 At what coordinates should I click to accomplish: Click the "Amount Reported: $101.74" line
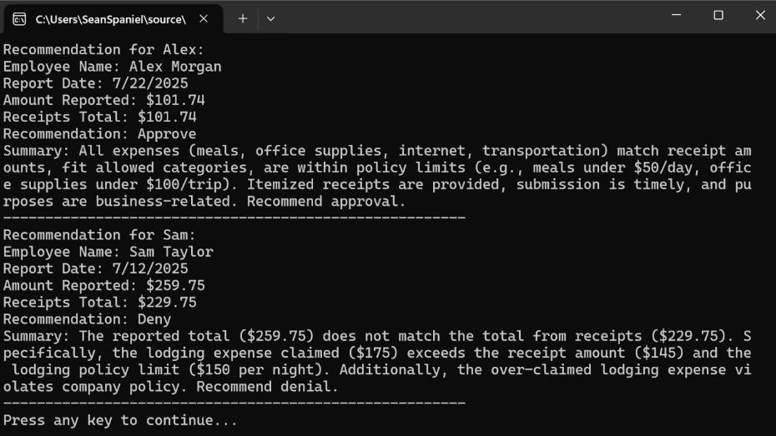pyautogui.click(x=103, y=100)
